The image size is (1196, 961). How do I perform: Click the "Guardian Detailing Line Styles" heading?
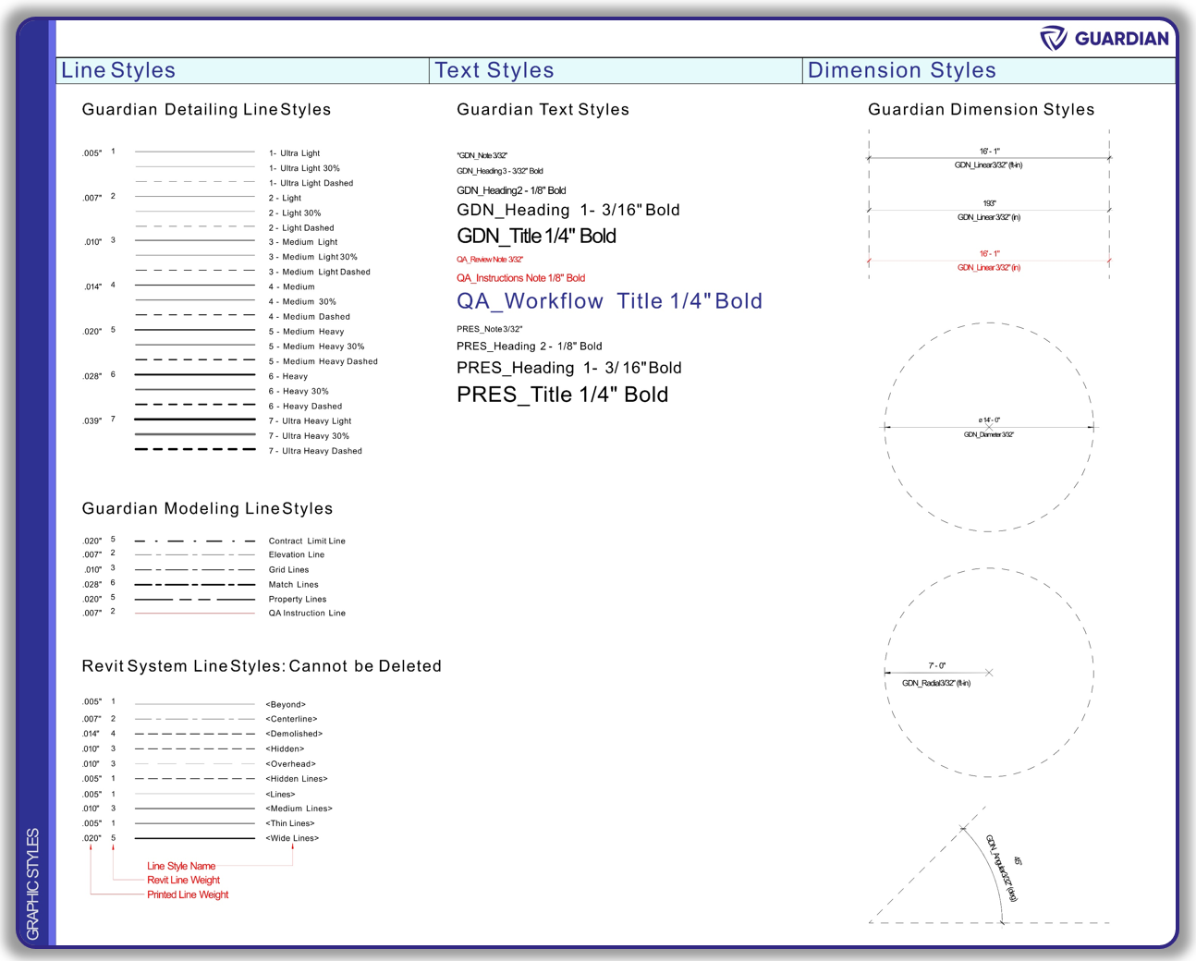(206, 109)
